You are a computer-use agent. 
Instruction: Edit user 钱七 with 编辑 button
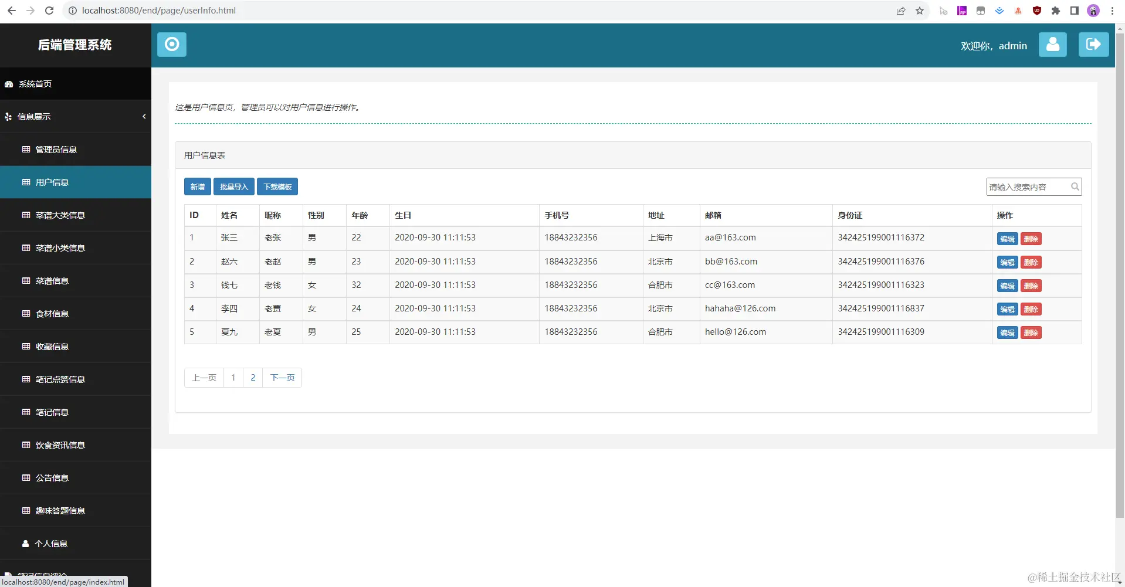(x=1007, y=286)
